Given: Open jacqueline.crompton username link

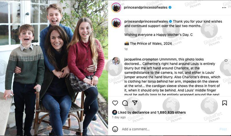Looking at the screenshot, I should pos(141,59).
